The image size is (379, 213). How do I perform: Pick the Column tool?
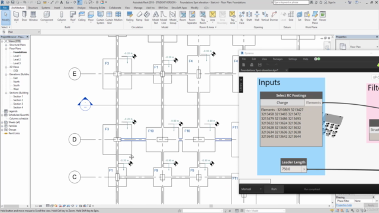62,16
